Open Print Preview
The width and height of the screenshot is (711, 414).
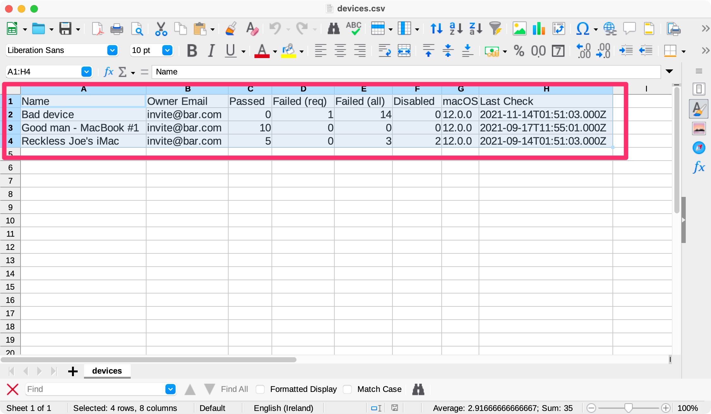pos(137,29)
